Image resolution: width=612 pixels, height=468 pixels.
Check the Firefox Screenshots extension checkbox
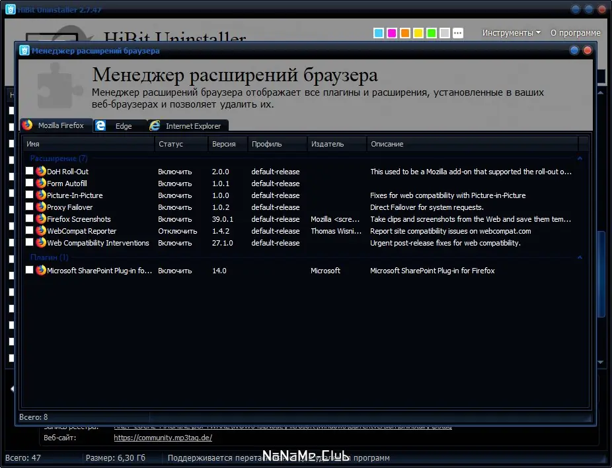(29, 218)
